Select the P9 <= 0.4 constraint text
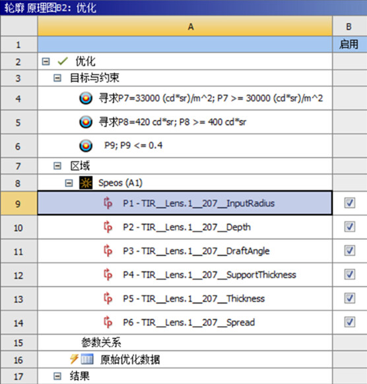 pyautogui.click(x=133, y=146)
